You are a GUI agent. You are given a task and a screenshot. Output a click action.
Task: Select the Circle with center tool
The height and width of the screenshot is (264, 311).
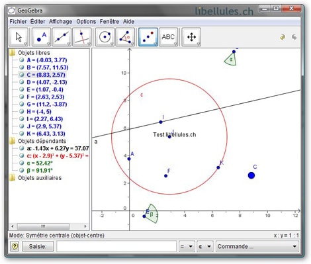[x=105, y=37]
